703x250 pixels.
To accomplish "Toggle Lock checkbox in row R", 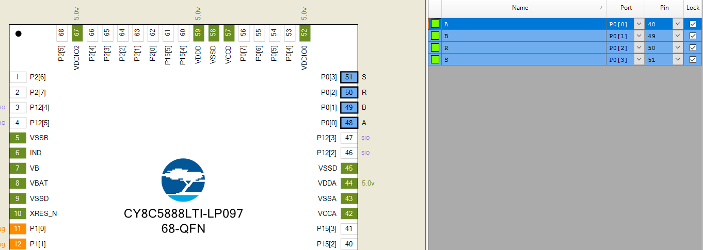I will coord(693,48).
